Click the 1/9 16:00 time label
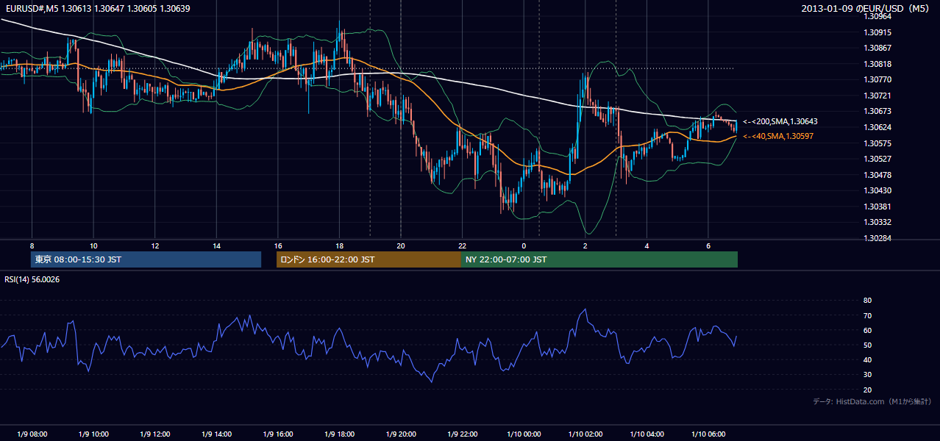Viewport: 940px width, 441px height. click(277, 434)
